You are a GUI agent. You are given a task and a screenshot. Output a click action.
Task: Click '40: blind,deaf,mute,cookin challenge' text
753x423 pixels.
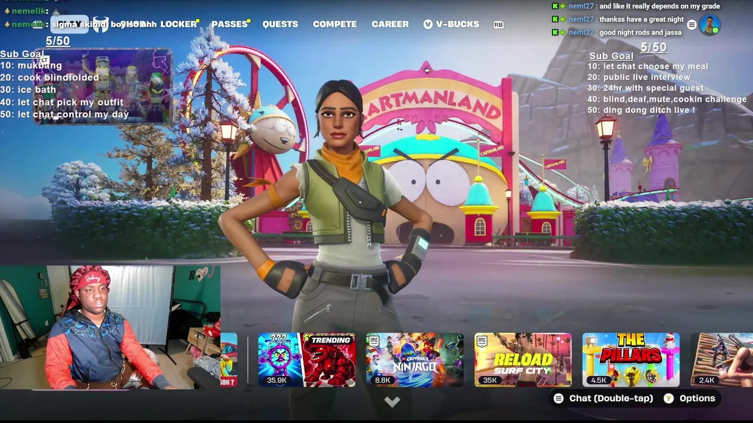[x=667, y=99]
